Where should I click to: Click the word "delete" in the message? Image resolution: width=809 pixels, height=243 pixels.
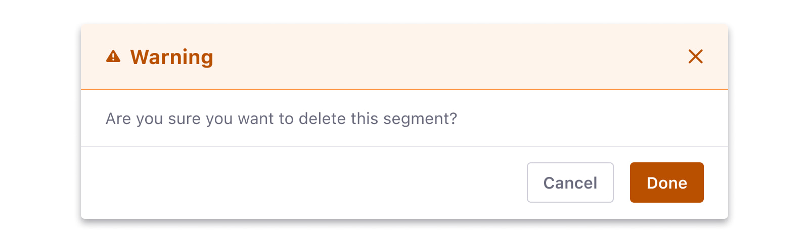pos(322,118)
